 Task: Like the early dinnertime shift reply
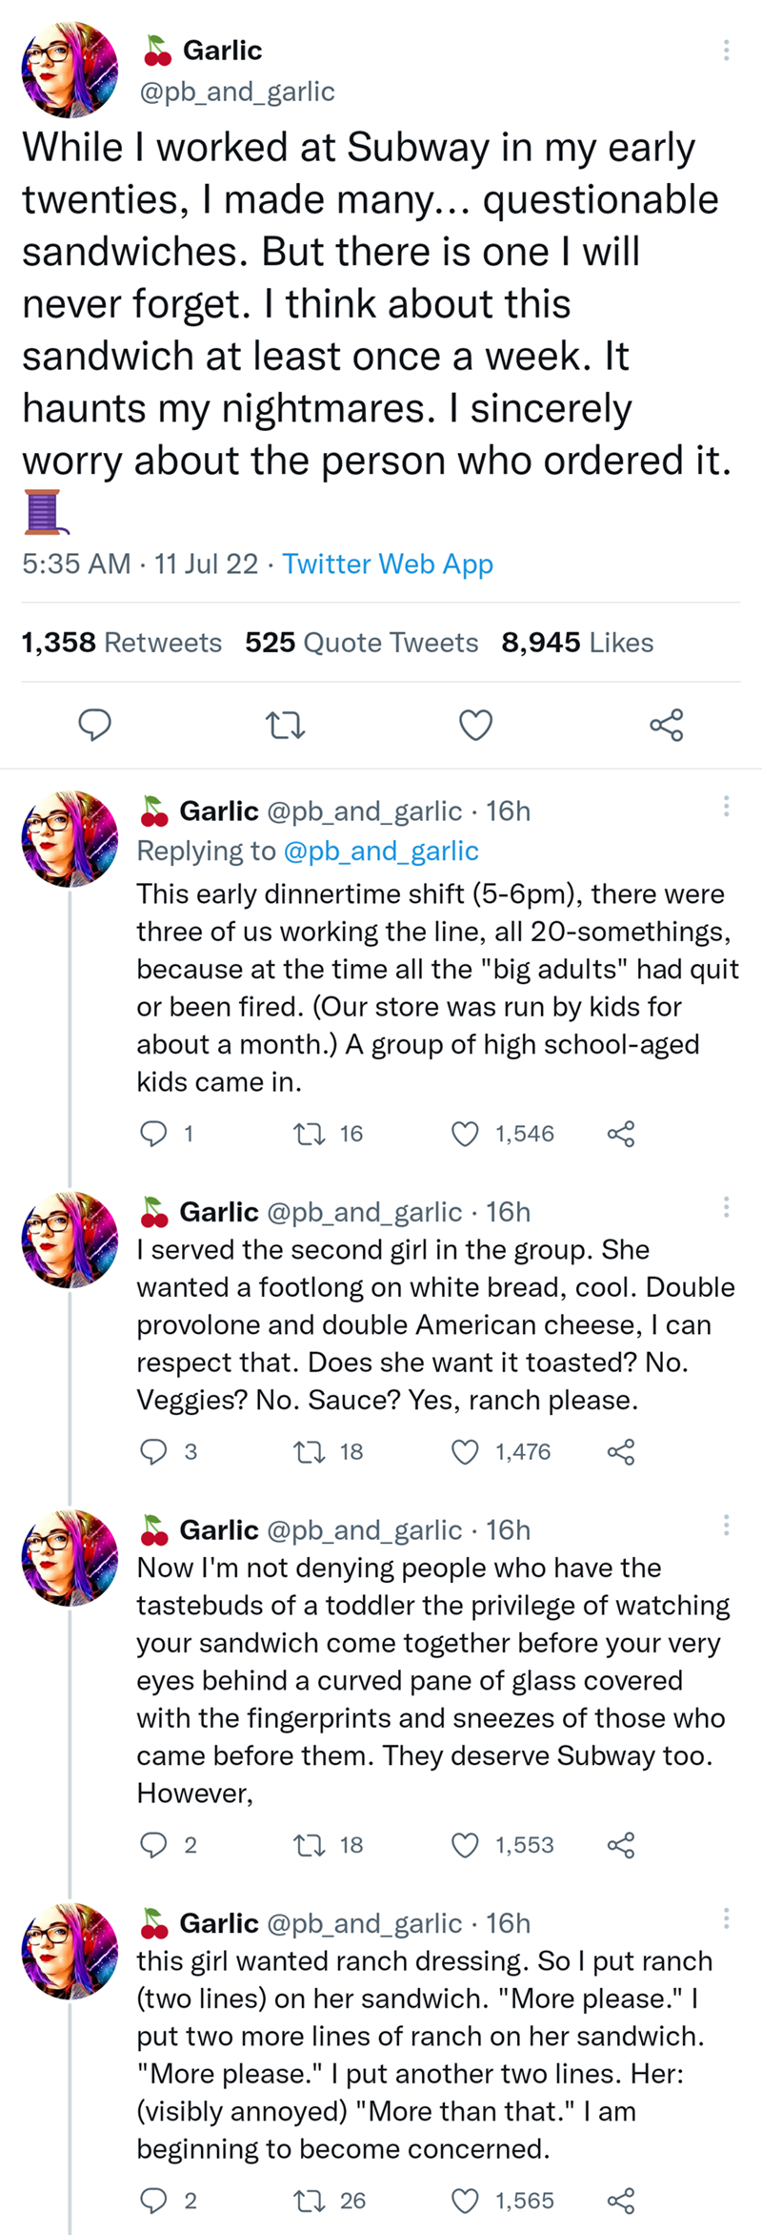465,1134
